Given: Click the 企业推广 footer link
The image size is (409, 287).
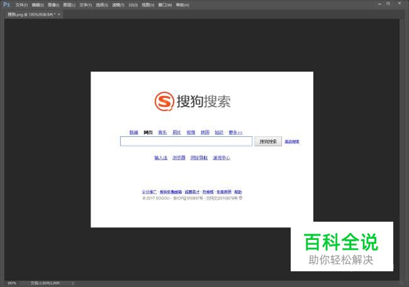Looking at the screenshot, I should (x=150, y=192).
